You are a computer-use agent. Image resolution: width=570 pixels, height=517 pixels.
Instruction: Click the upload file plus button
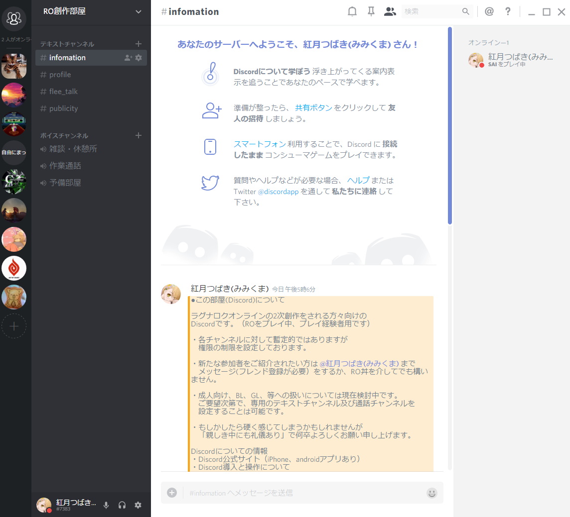click(x=172, y=493)
